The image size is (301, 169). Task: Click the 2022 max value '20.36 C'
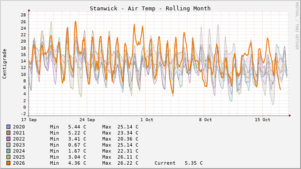tap(128, 139)
